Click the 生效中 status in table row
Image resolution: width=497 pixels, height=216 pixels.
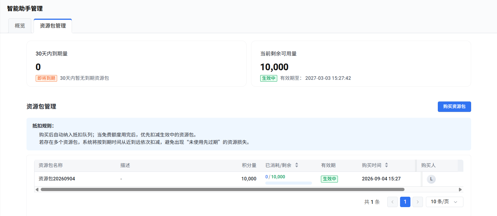coord(329,179)
